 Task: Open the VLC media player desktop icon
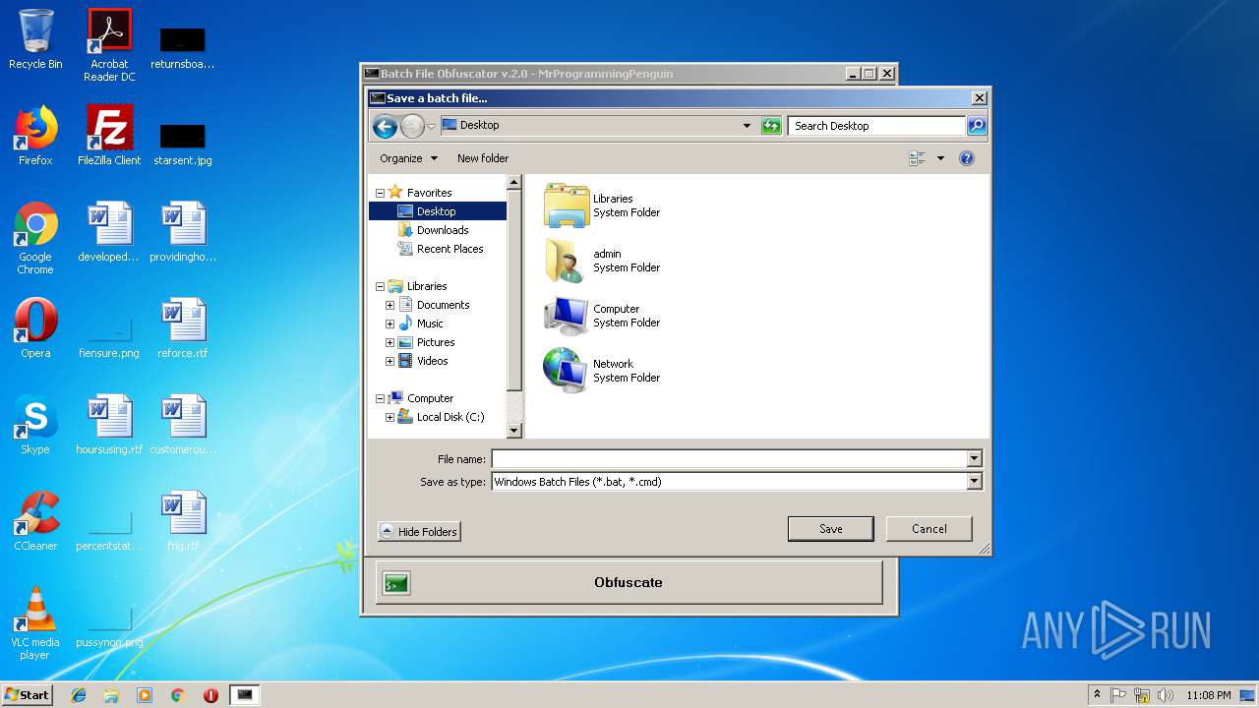(x=35, y=623)
